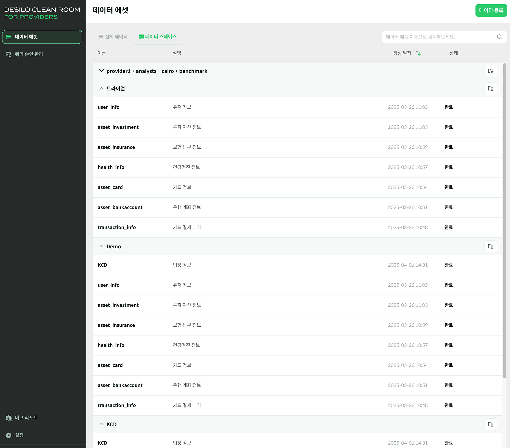This screenshot has width=510, height=448.
Task: Click the data asset search field
Action: point(439,37)
